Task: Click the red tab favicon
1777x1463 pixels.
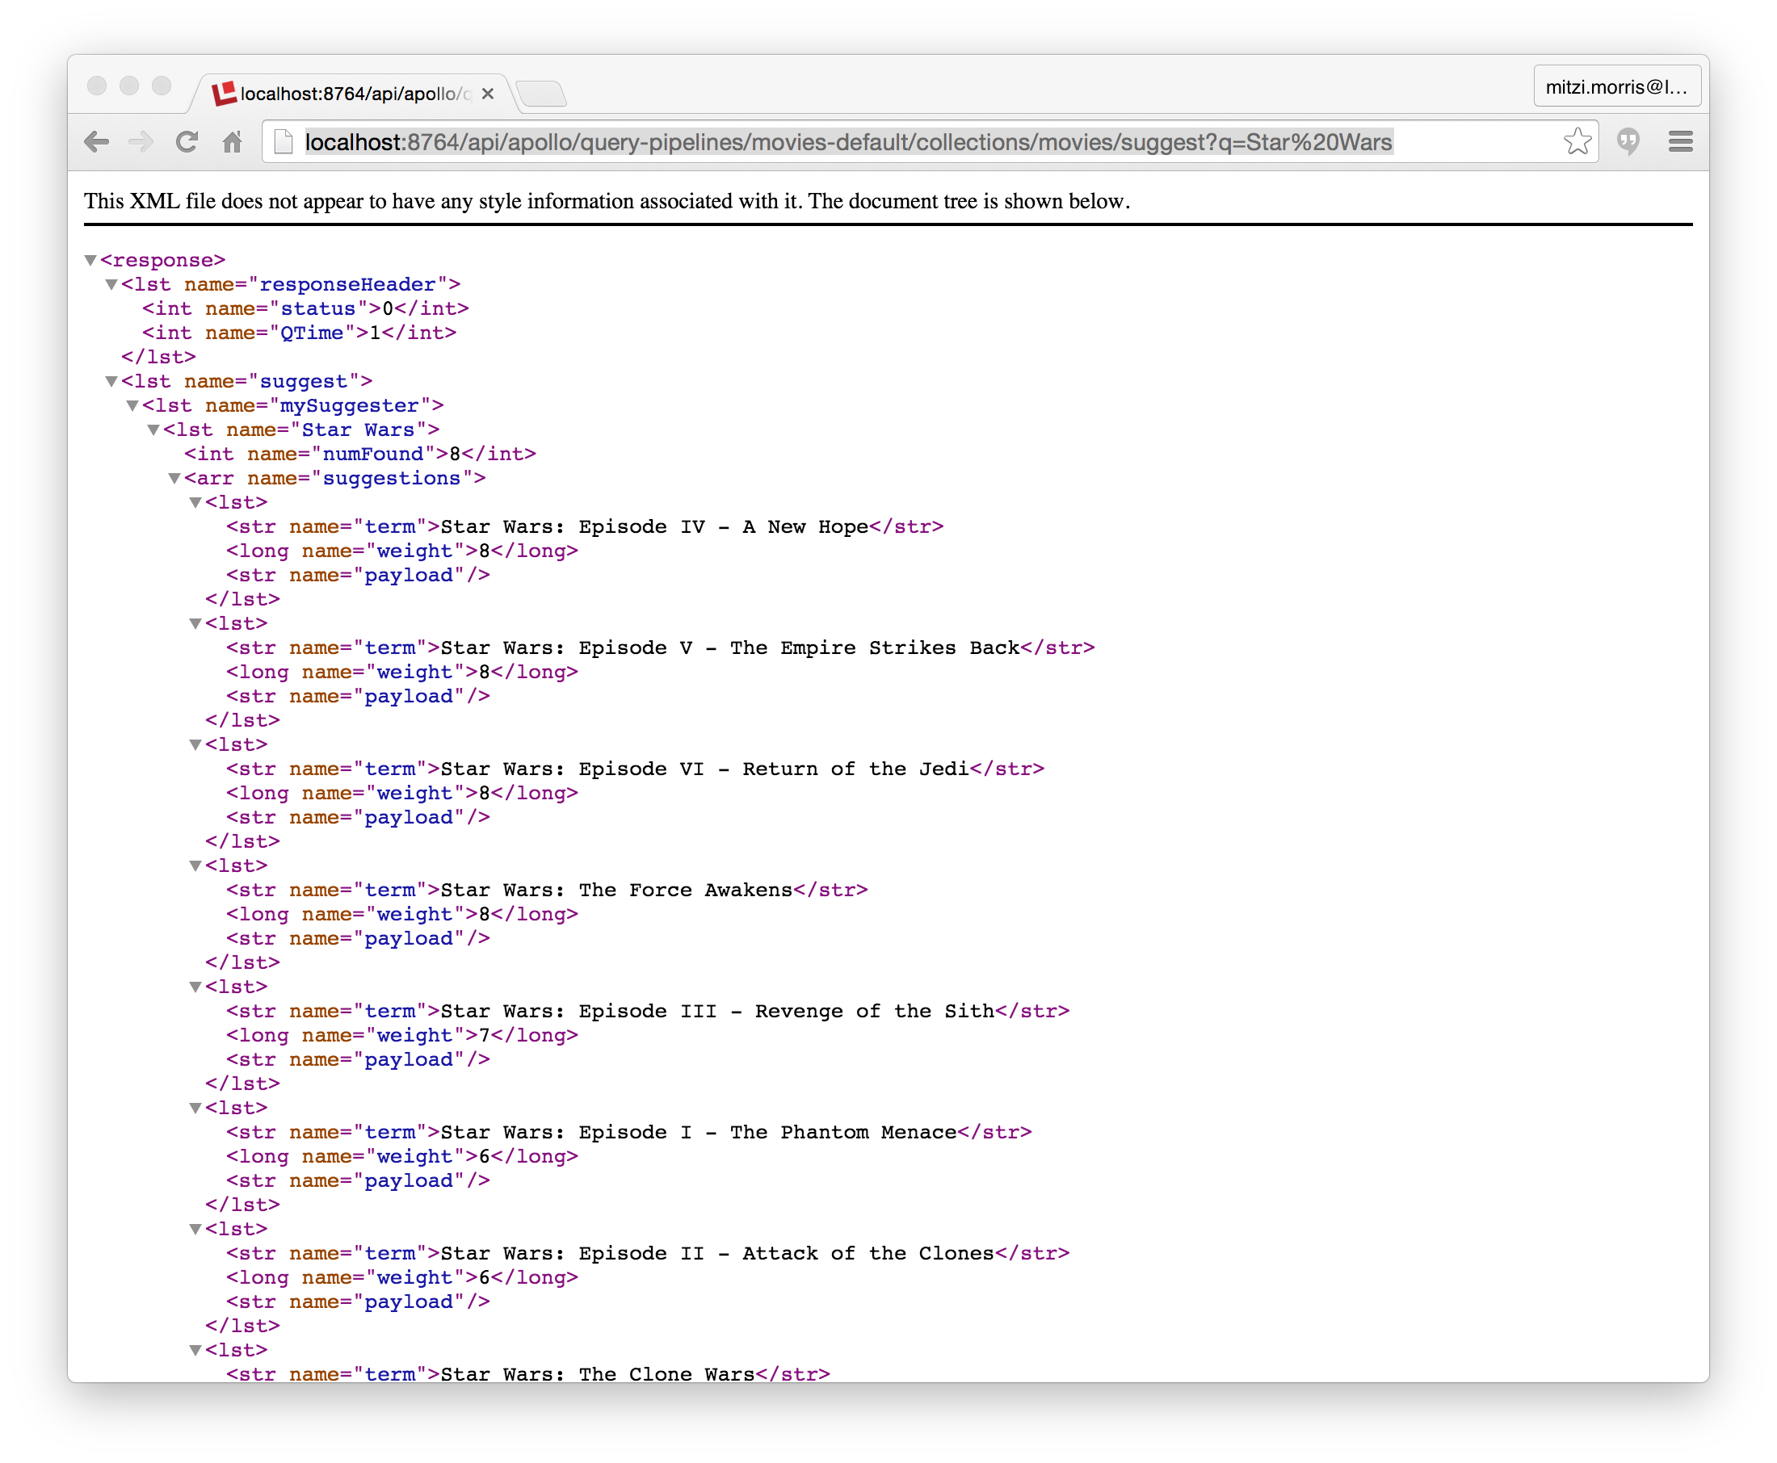Action: [225, 94]
